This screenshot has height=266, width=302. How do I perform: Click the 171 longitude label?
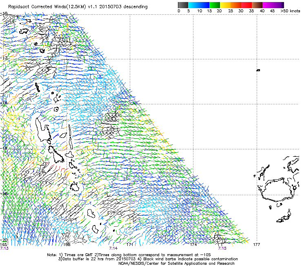click(130, 245)
